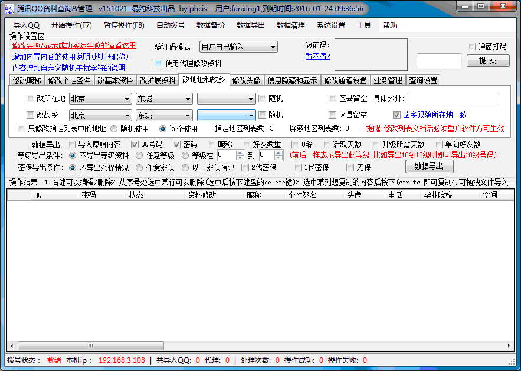Open the 数据备份 menu
This screenshot has height=371, width=521.
211,25
